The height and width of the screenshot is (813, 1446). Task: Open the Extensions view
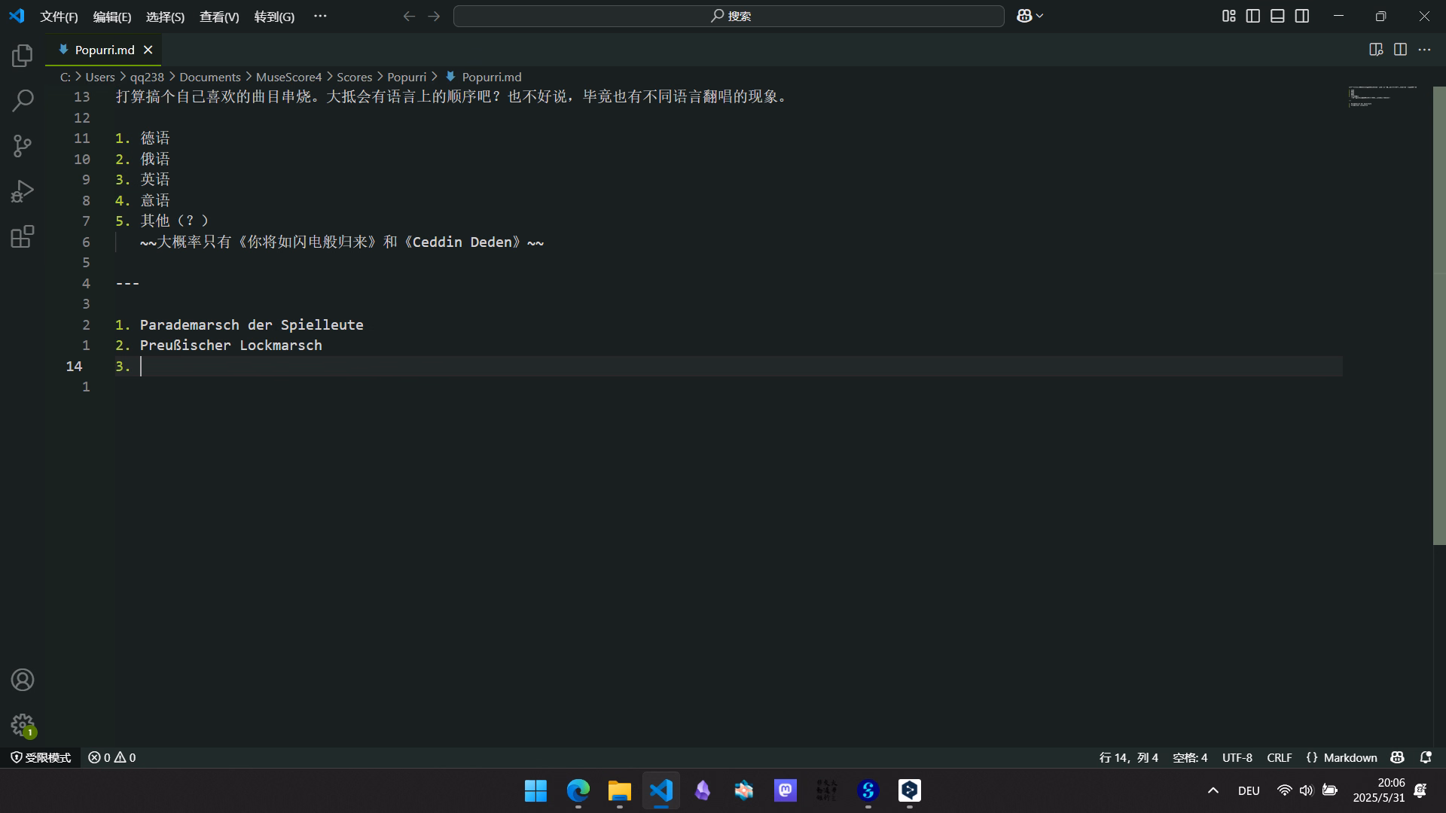[23, 237]
